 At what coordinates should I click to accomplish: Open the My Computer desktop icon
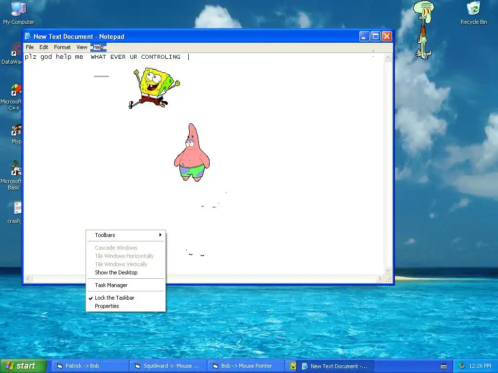pyautogui.click(x=18, y=13)
